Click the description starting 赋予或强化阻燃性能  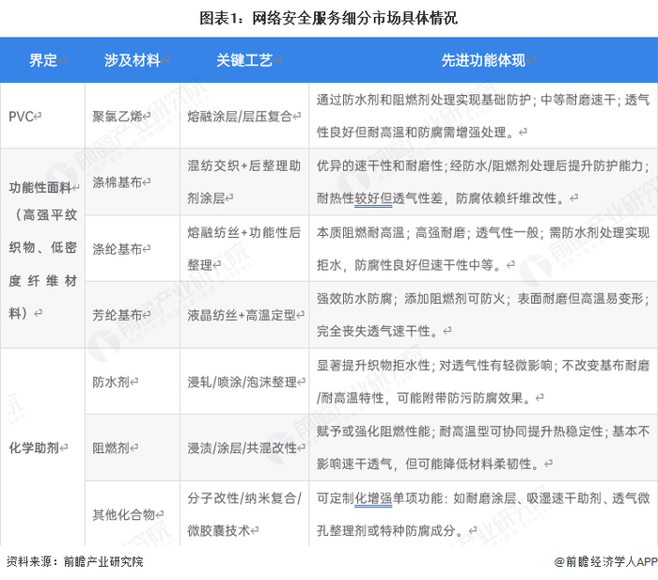point(483,447)
